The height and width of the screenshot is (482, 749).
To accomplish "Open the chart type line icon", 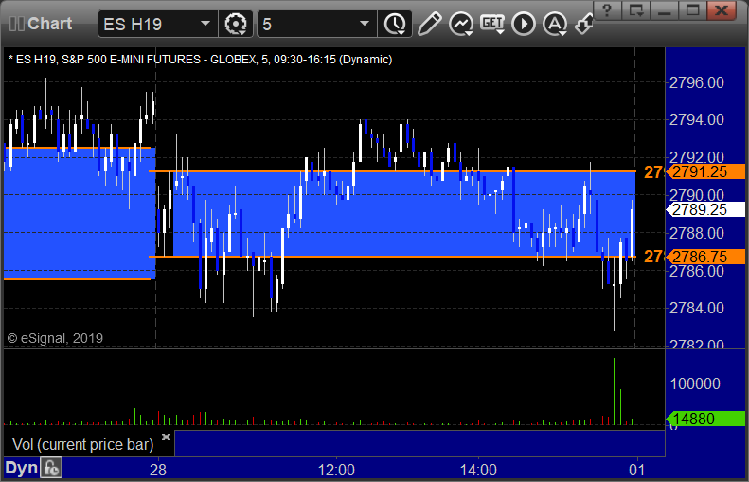I will pyautogui.click(x=460, y=24).
